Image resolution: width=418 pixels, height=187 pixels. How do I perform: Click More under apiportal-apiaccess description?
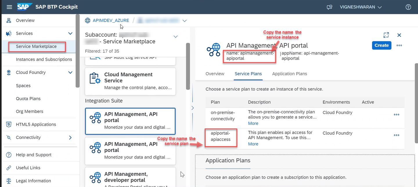[253, 144]
